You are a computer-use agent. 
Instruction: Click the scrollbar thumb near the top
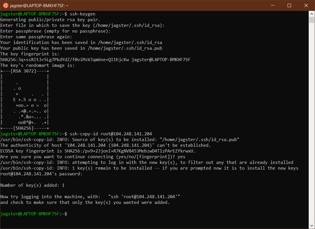coord(312,20)
